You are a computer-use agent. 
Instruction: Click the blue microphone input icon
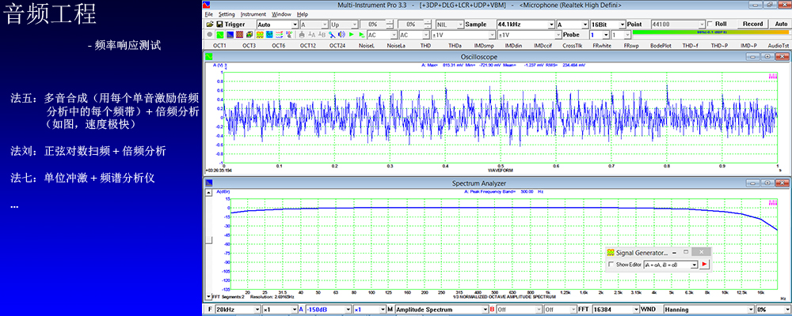pos(332,35)
